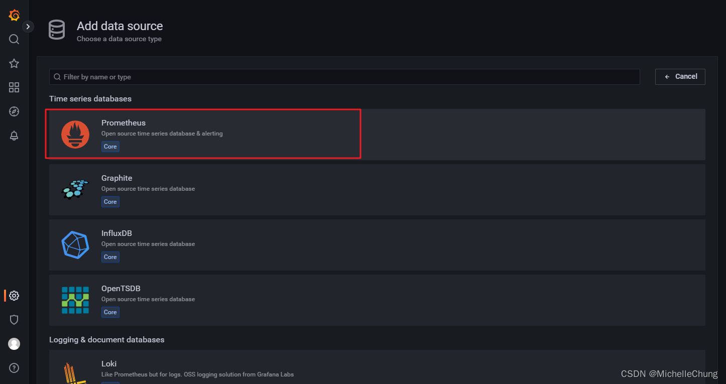Open the Search dashboards magnifier icon
Screen dimensions: 726x384
click(14, 39)
